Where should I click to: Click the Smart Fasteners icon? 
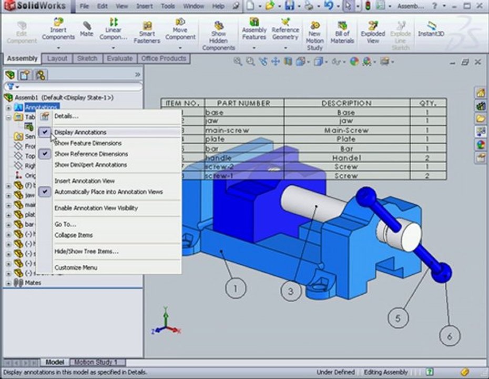pyautogui.click(x=147, y=33)
